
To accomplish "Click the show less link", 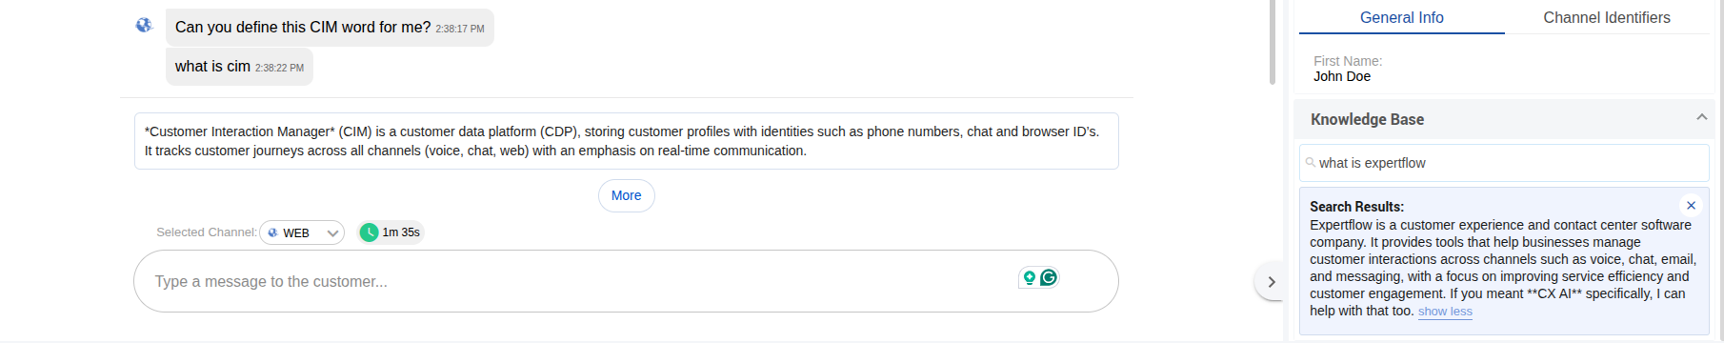I will point(1445,312).
